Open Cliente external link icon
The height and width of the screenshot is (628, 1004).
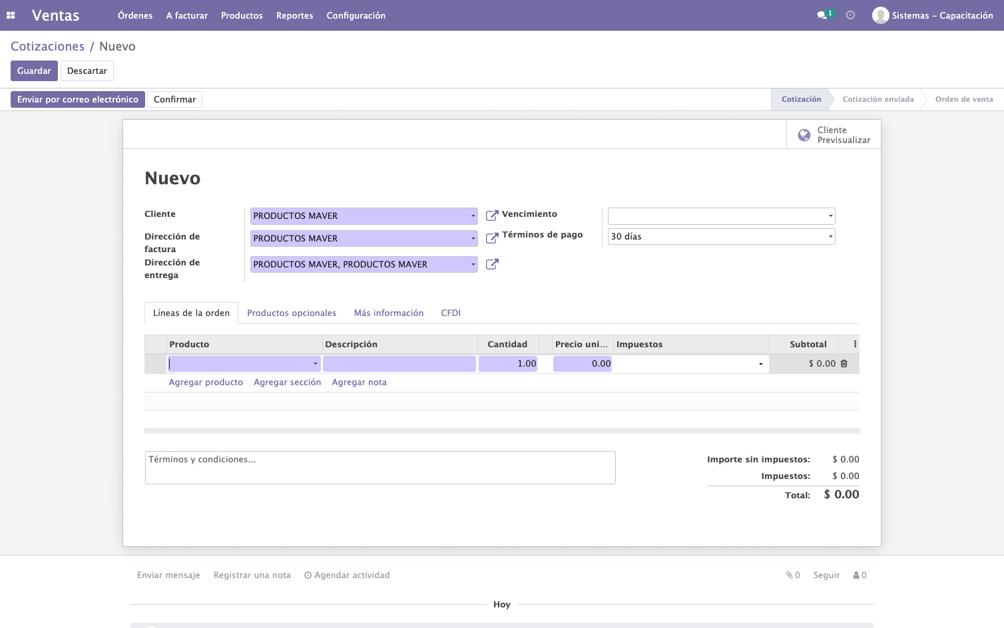coord(492,216)
